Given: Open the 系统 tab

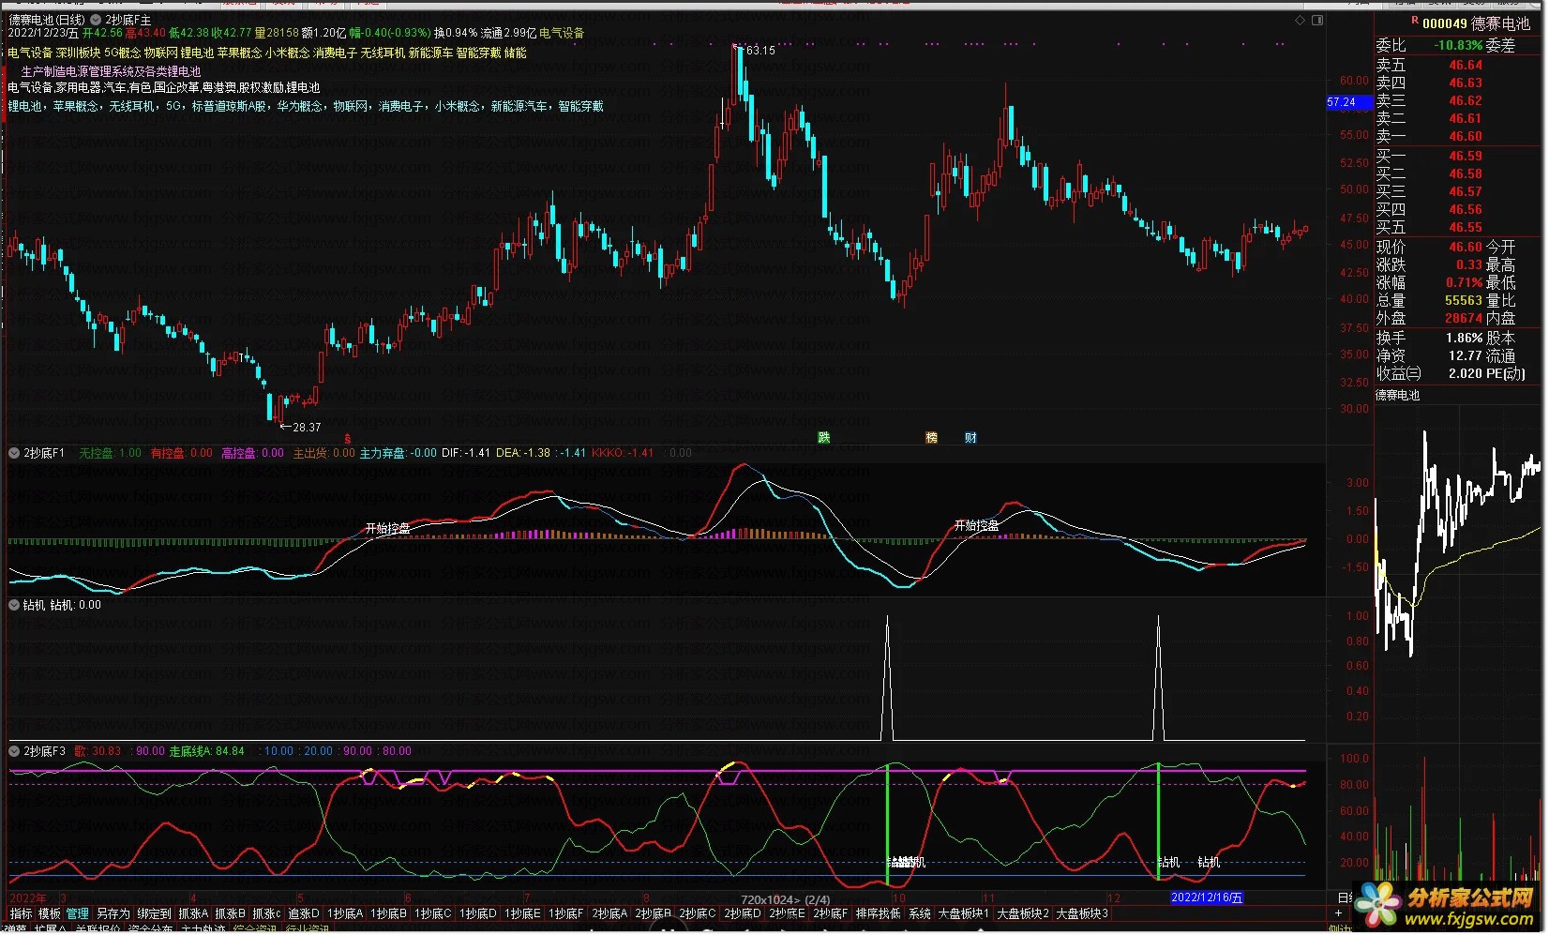Looking at the screenshot, I should 920,914.
